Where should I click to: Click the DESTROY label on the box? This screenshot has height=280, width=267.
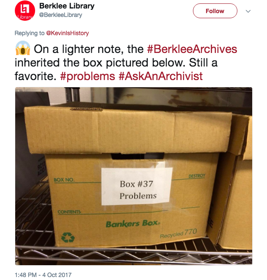coord(197,176)
